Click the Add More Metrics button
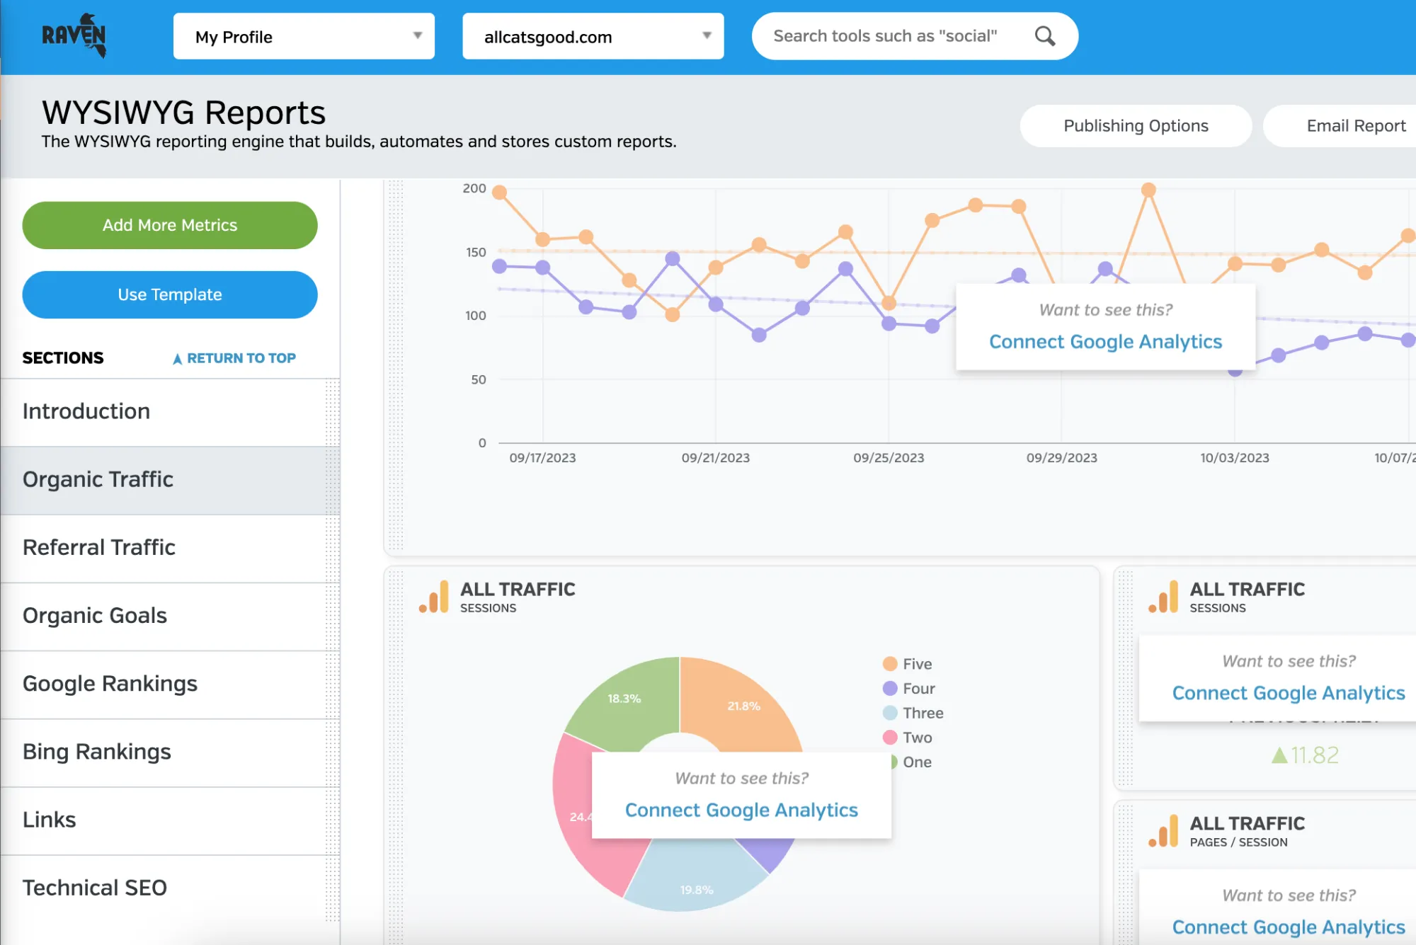1416x945 pixels. (x=170, y=225)
